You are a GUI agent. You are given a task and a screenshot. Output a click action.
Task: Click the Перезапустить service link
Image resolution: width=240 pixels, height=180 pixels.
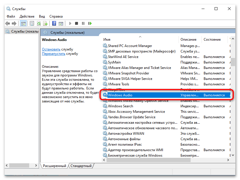(x=53, y=54)
